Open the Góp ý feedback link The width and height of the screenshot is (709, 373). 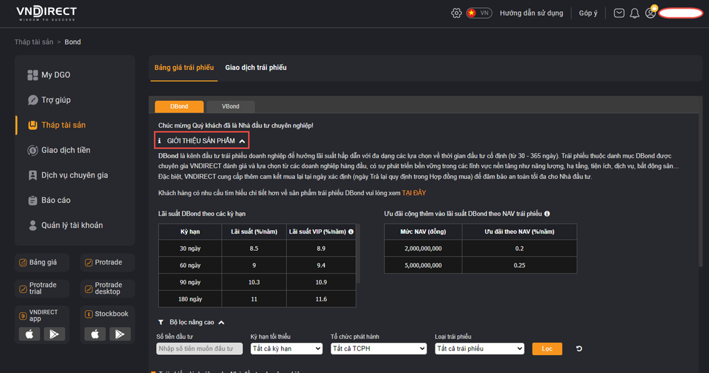click(588, 13)
